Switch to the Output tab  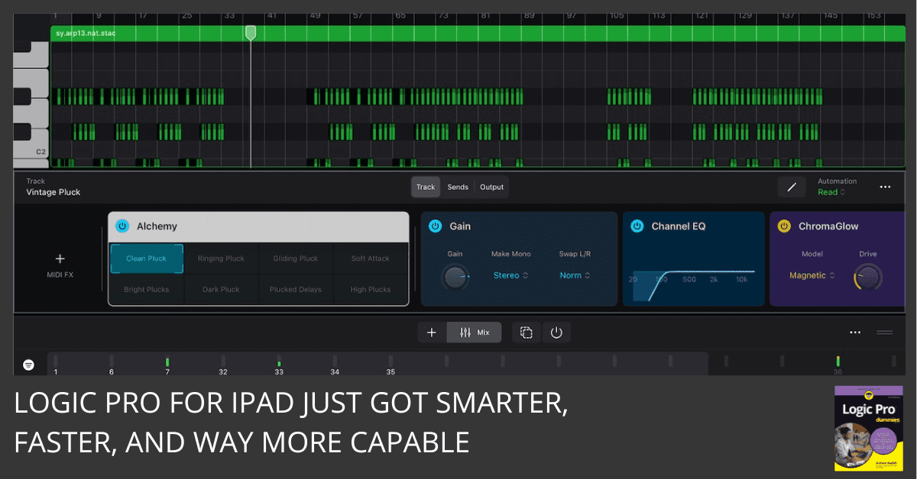point(491,187)
